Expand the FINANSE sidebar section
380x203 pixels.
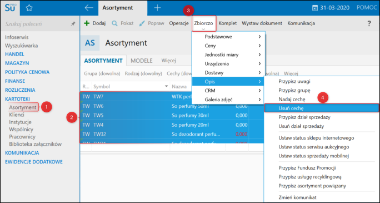click(x=15, y=81)
